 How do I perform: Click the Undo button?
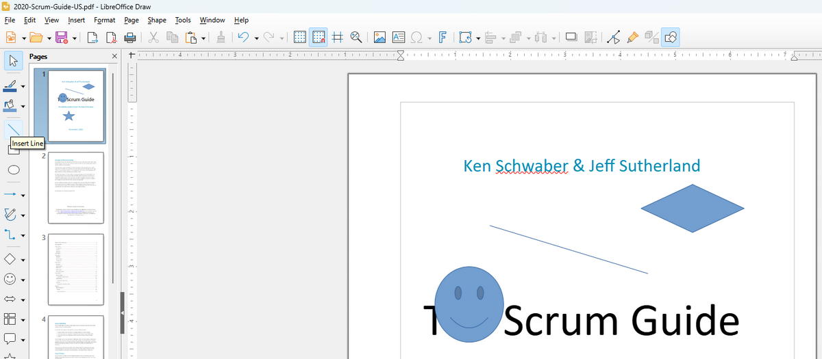point(242,38)
